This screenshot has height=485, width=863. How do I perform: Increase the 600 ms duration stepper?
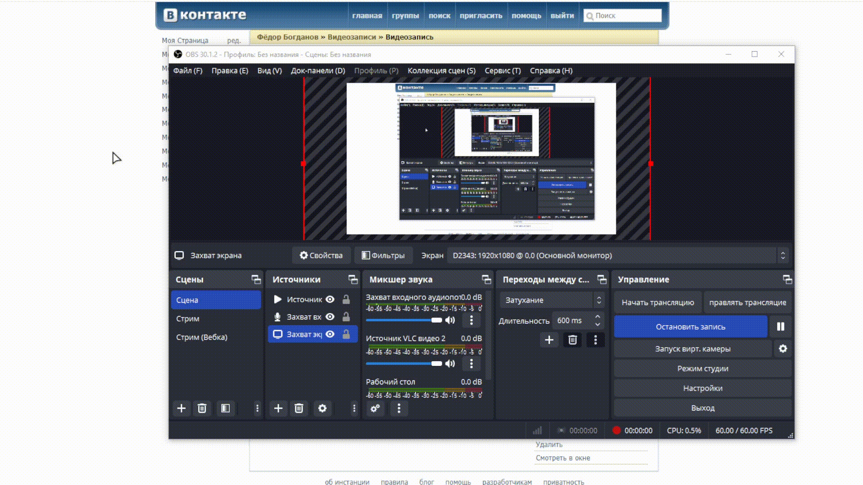click(x=597, y=317)
